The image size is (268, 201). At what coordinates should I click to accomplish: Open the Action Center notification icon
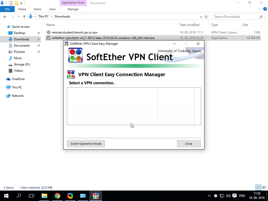(234, 196)
